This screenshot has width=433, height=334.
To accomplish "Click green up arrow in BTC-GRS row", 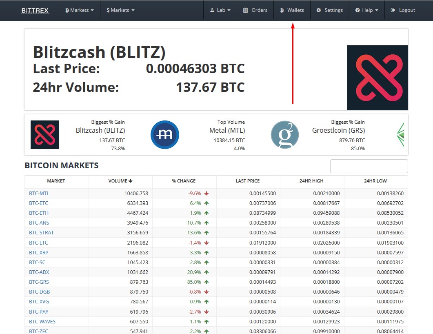I will [206, 282].
